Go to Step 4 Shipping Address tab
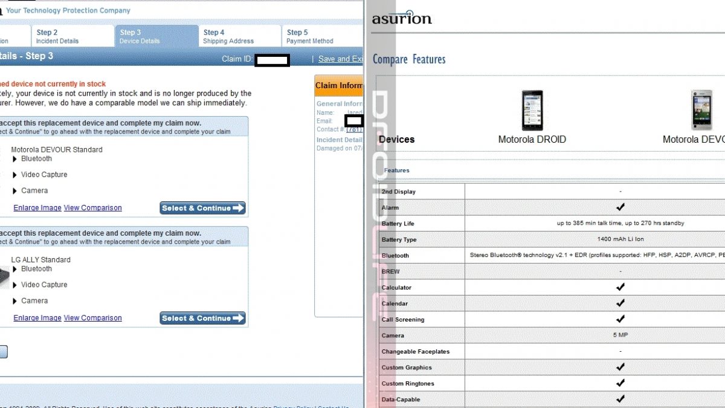Image resolution: width=725 pixels, height=408 pixels. (239, 36)
